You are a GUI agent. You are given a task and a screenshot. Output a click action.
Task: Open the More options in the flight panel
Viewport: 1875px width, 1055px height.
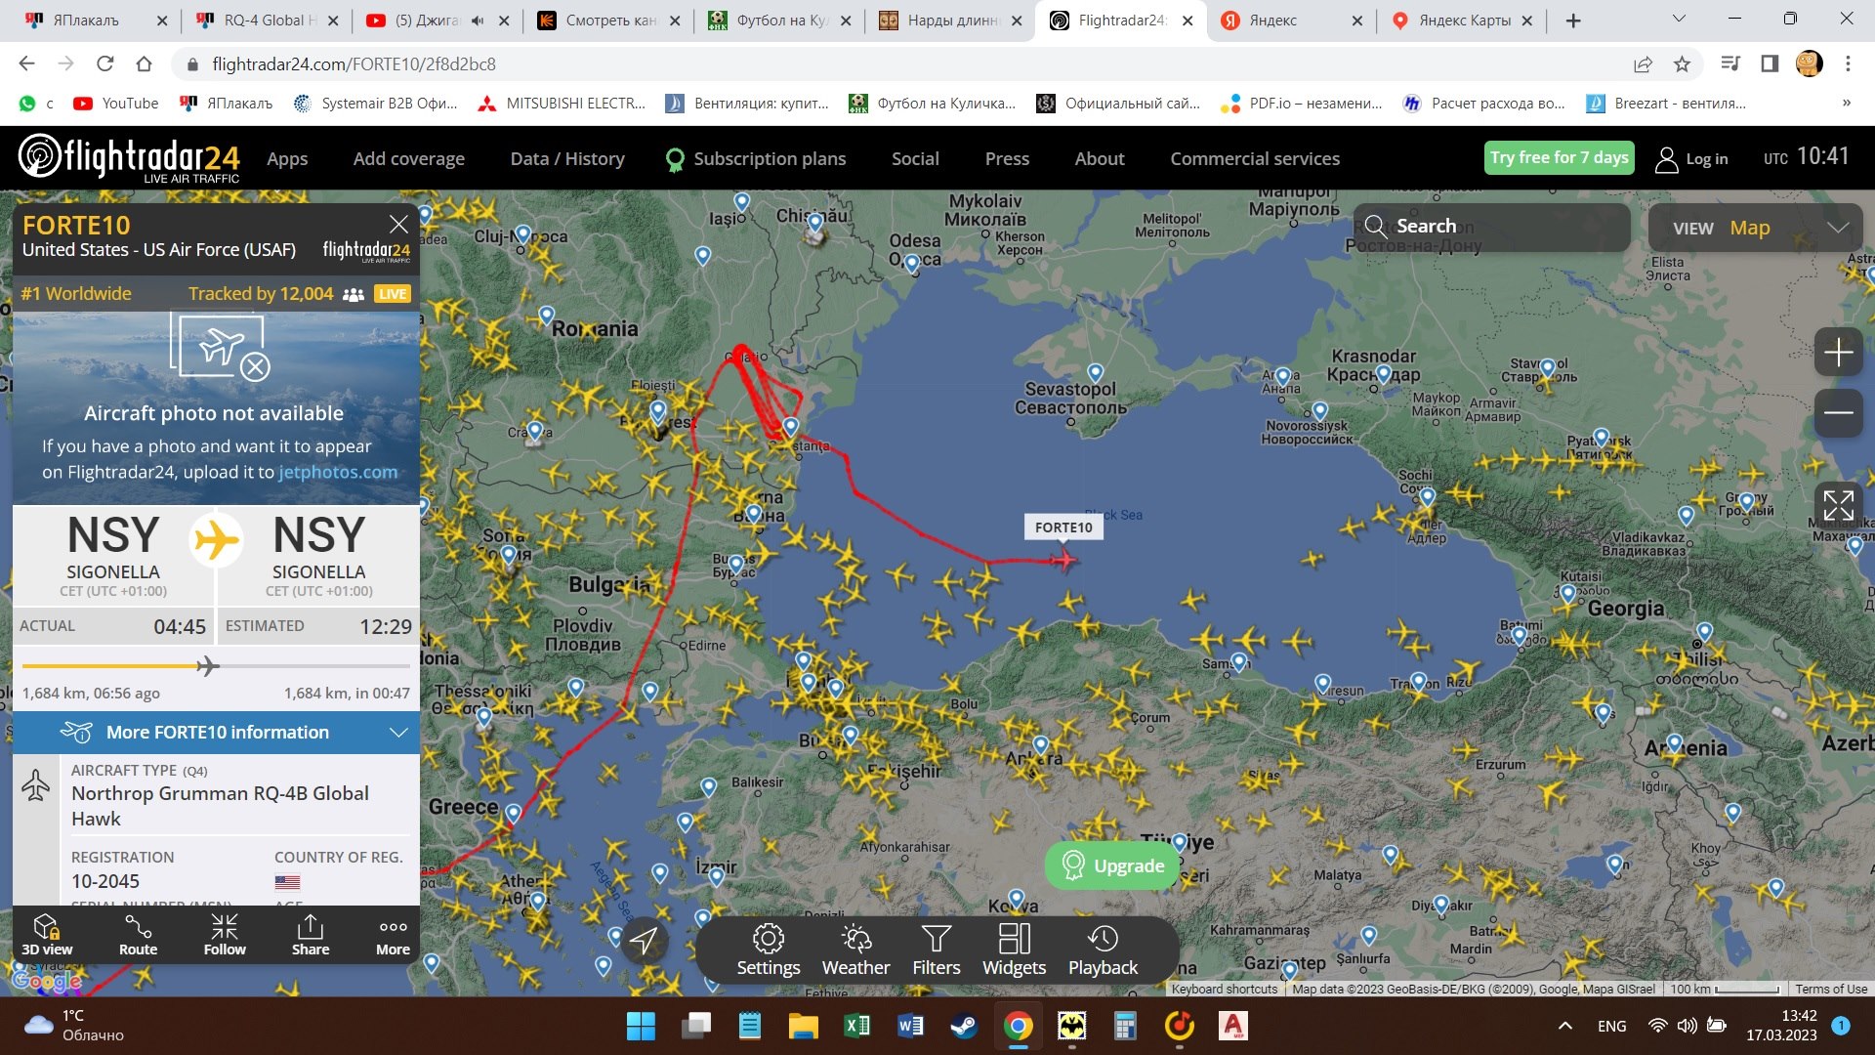coord(393,935)
